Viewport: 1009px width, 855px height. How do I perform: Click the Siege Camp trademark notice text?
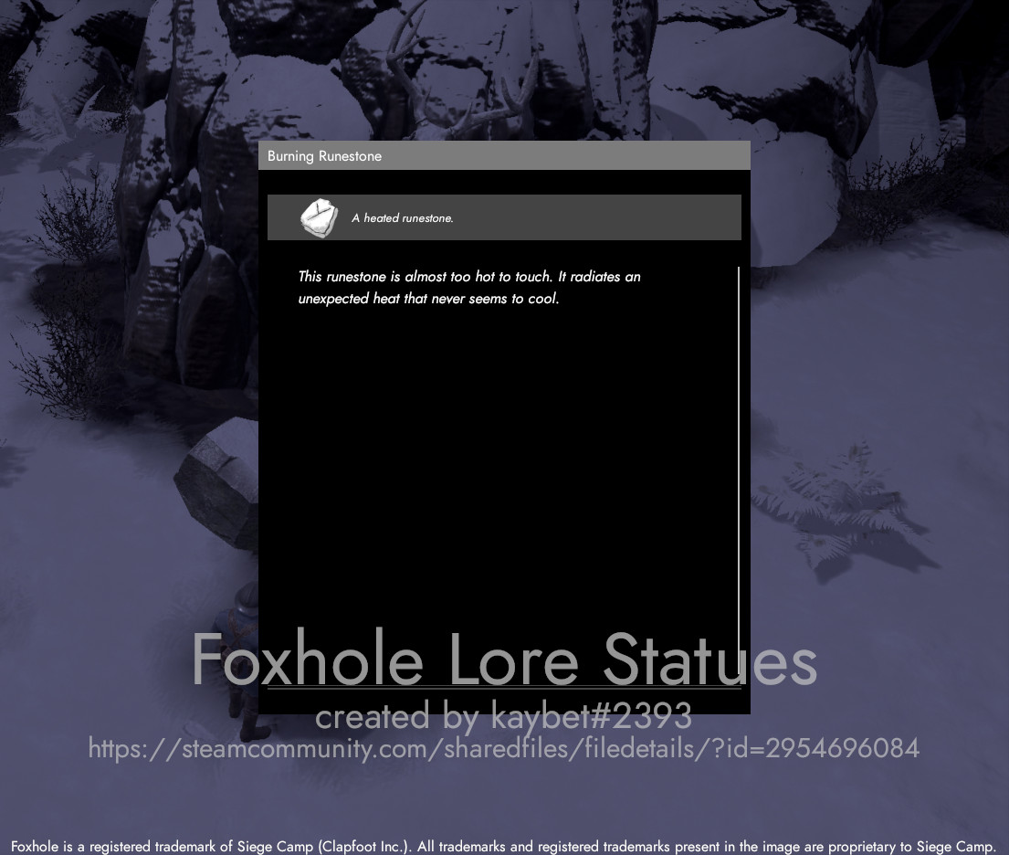tap(504, 846)
